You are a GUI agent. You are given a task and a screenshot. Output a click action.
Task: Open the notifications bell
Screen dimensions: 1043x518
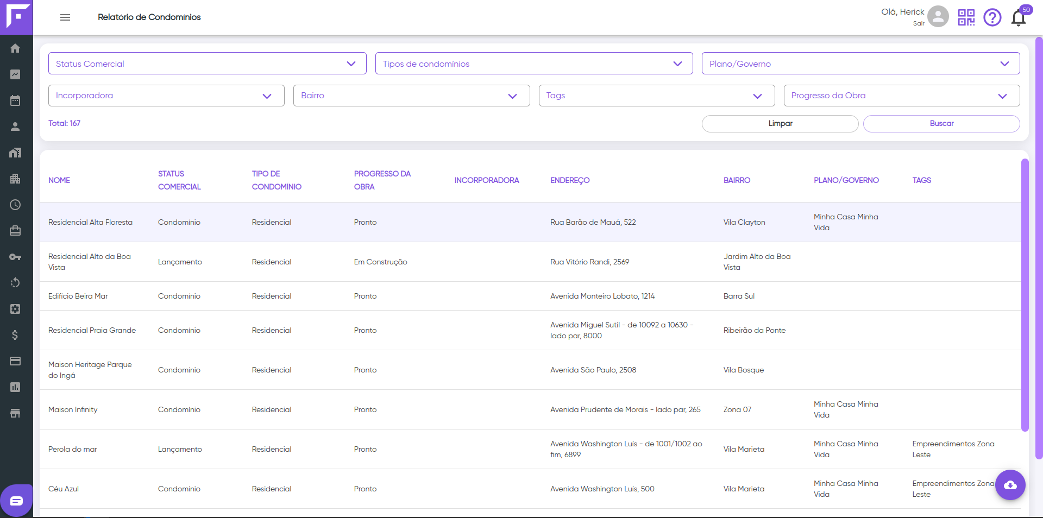1019,18
